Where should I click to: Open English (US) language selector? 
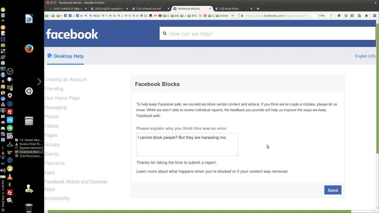pos(365,56)
